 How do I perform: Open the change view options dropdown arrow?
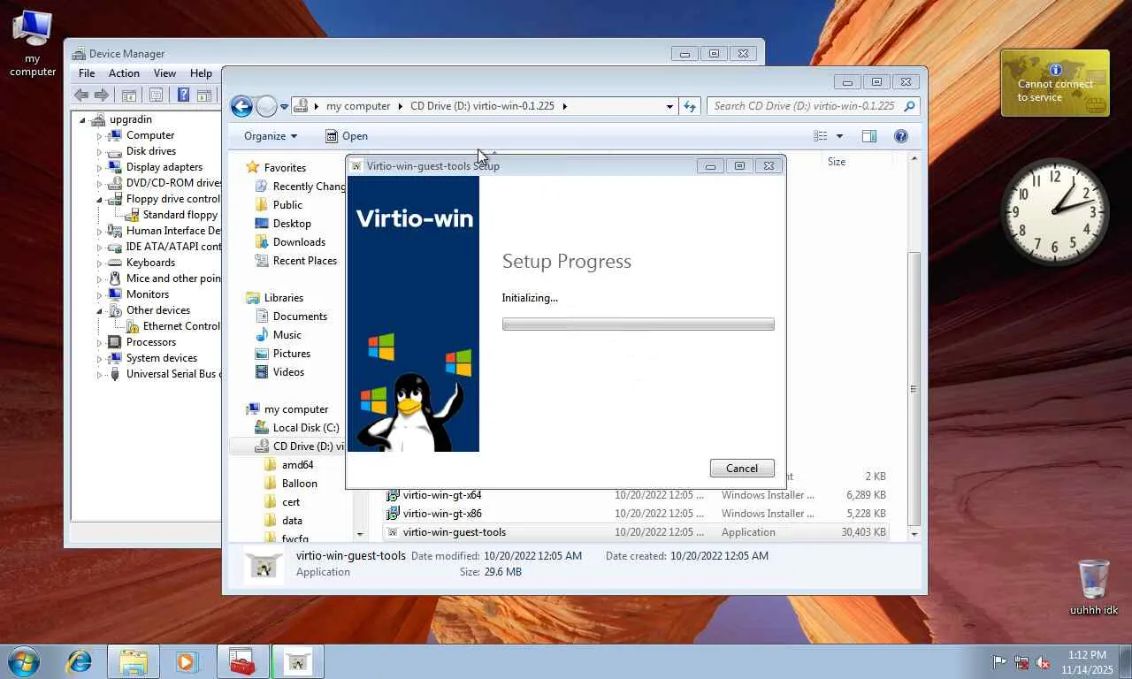(839, 136)
